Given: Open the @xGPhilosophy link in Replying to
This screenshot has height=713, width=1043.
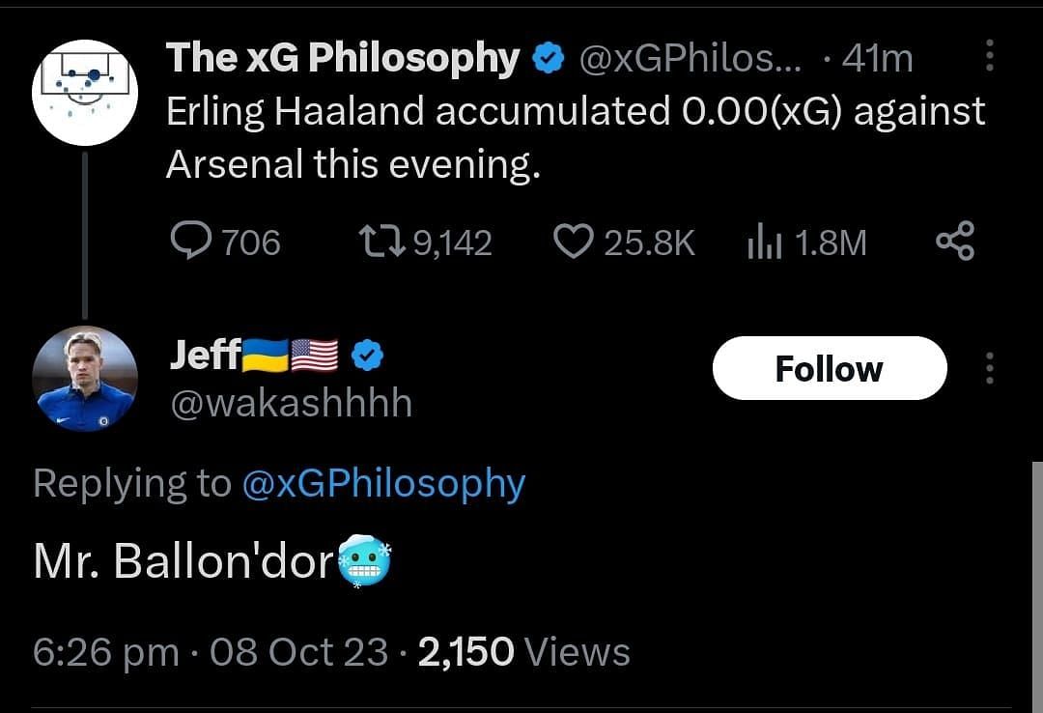Looking at the screenshot, I should click(383, 484).
